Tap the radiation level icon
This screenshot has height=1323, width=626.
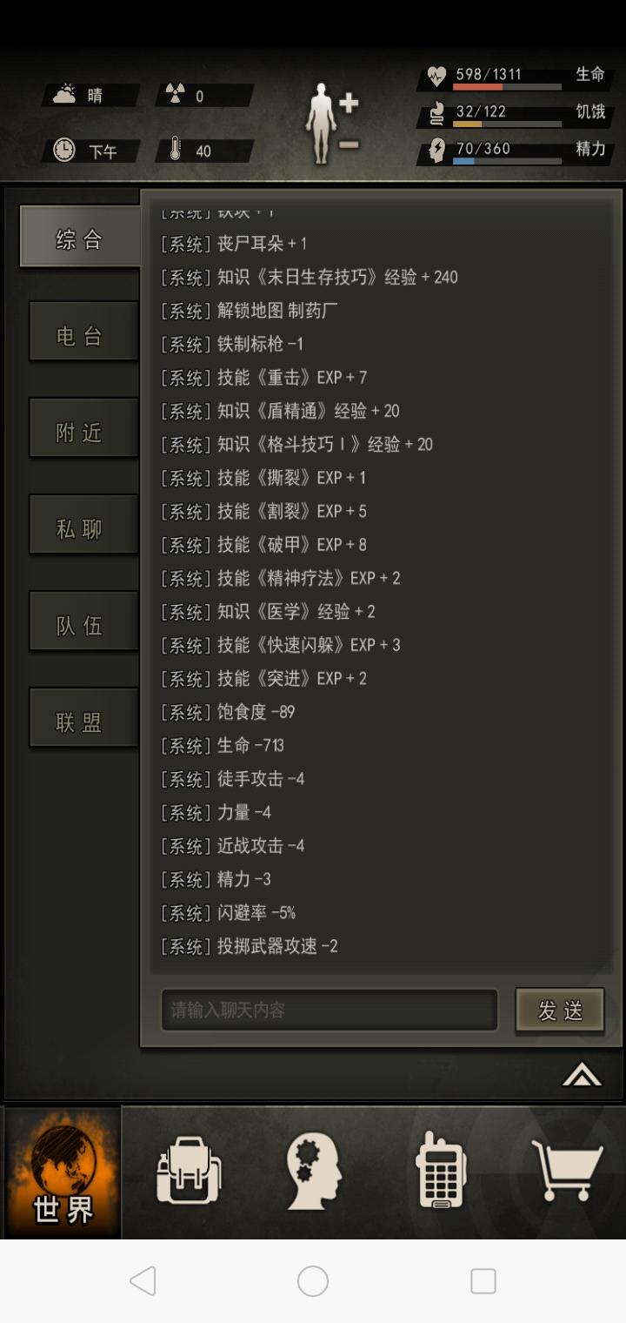coord(176,95)
